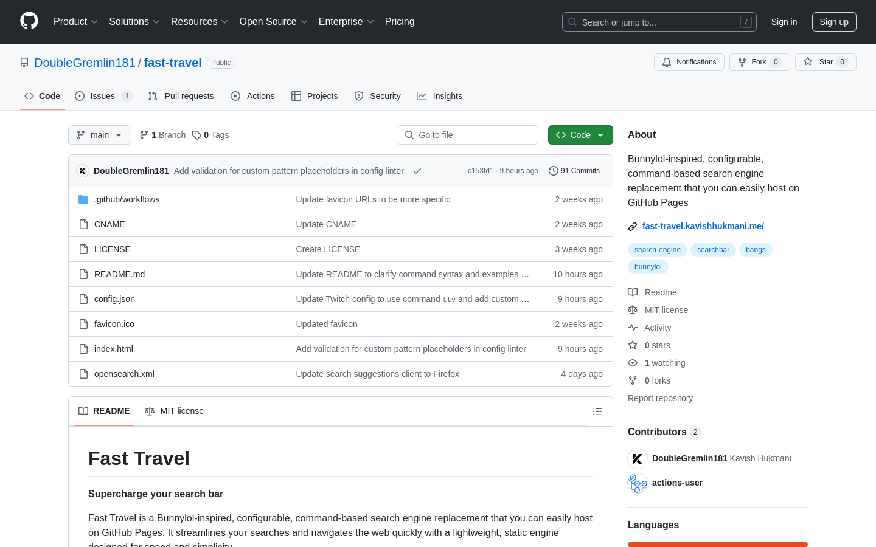Click the DoubleGremlin181 contributor avatar
Screen dimensions: 876x547
[638, 458]
